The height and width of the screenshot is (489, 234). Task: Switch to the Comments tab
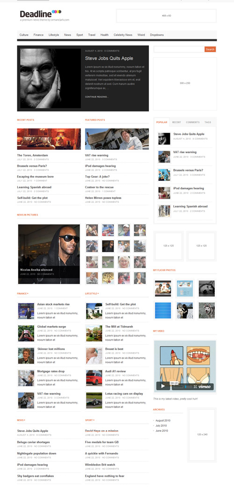[x=192, y=122]
